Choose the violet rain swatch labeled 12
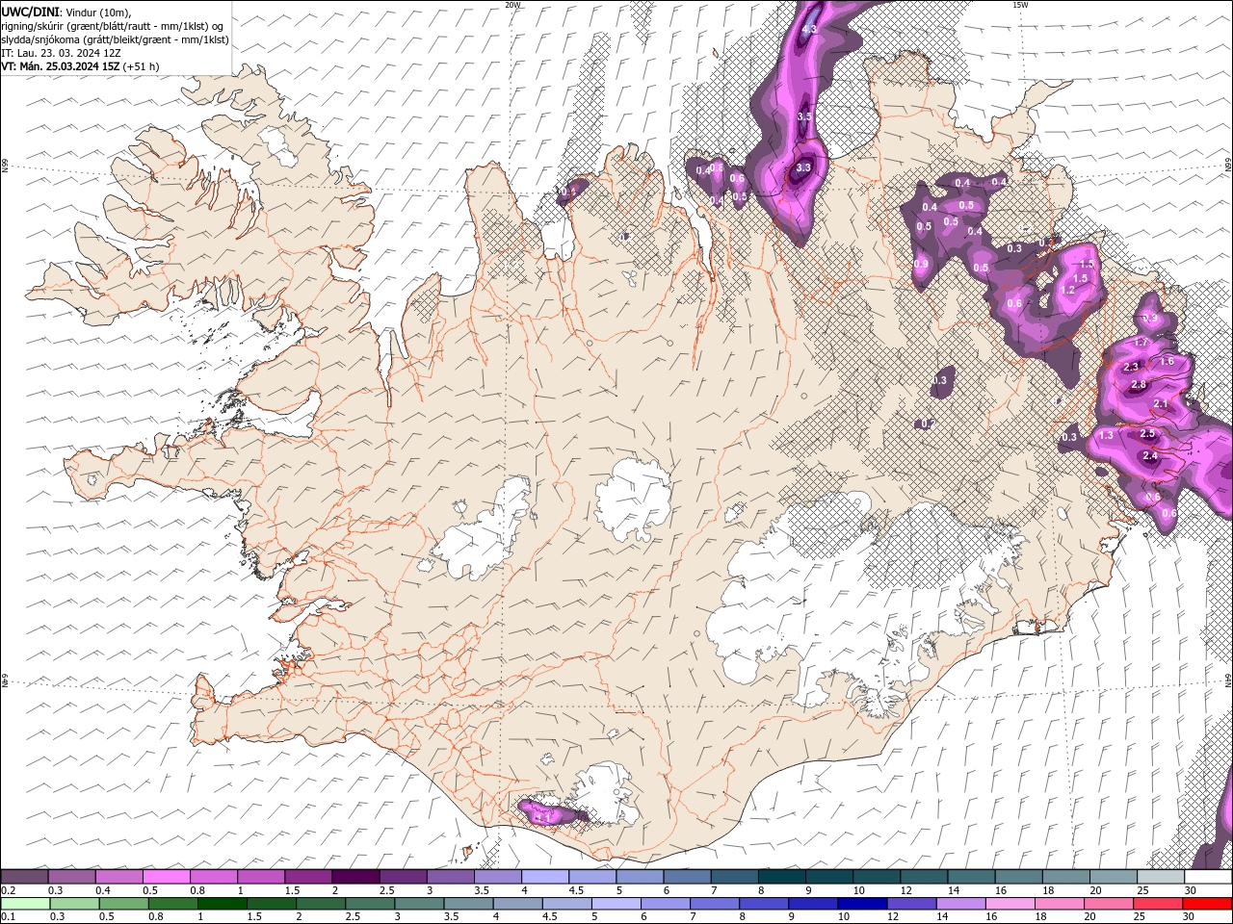The image size is (1233, 924). click(912, 904)
